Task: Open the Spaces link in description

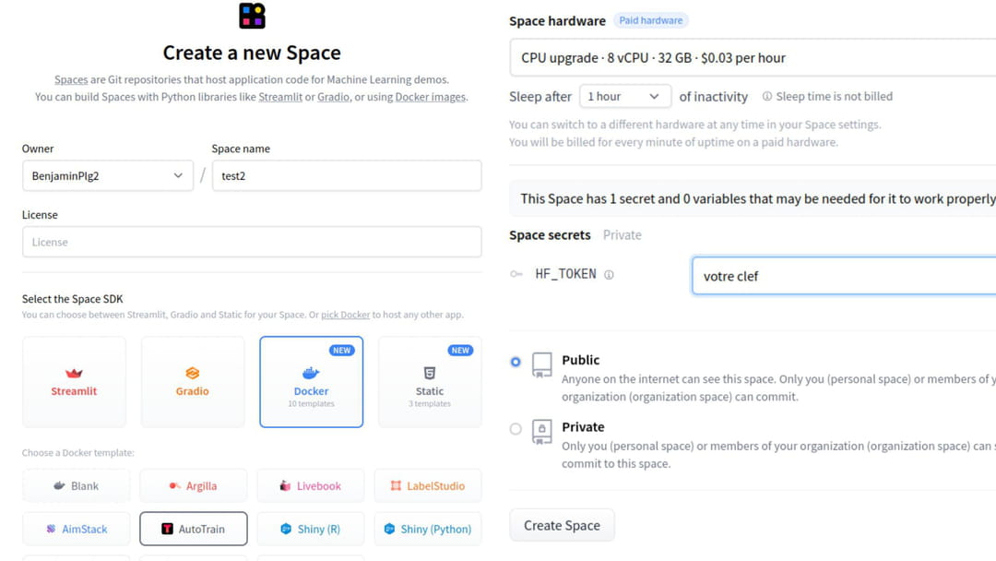Action: (x=71, y=79)
